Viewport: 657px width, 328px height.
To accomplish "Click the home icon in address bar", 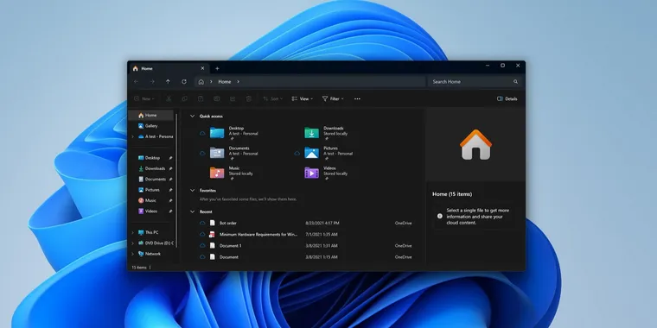I will click(x=201, y=82).
